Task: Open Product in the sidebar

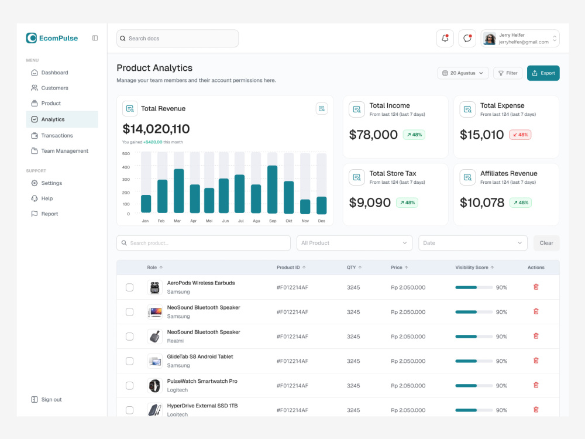Action: pyautogui.click(x=62, y=103)
